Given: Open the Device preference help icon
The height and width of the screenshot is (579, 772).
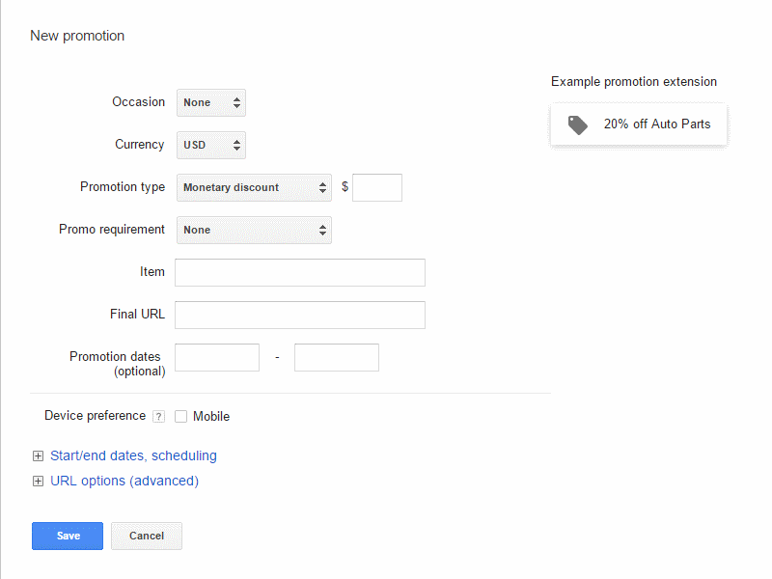Looking at the screenshot, I should [158, 417].
